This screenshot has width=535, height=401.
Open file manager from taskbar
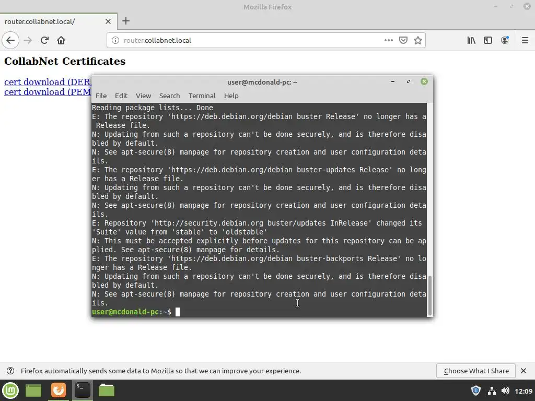[x=107, y=391]
